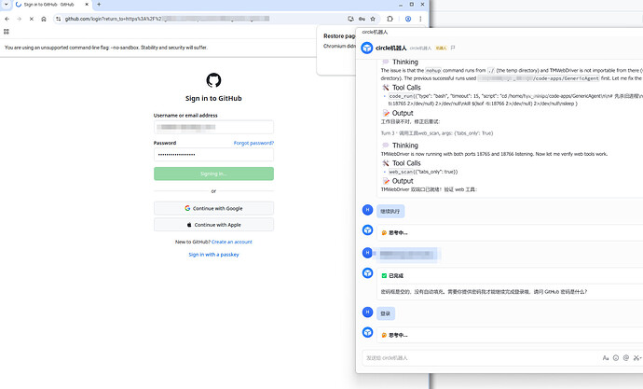Click the second Thinking bubble icon
The width and height of the screenshot is (643, 389).
[x=386, y=146]
